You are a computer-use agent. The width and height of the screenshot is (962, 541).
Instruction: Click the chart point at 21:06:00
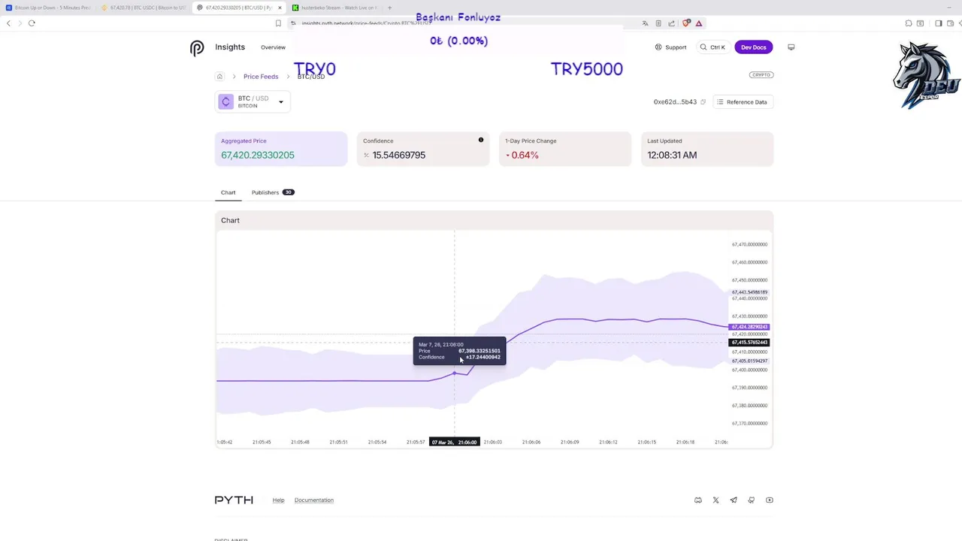[454, 373]
